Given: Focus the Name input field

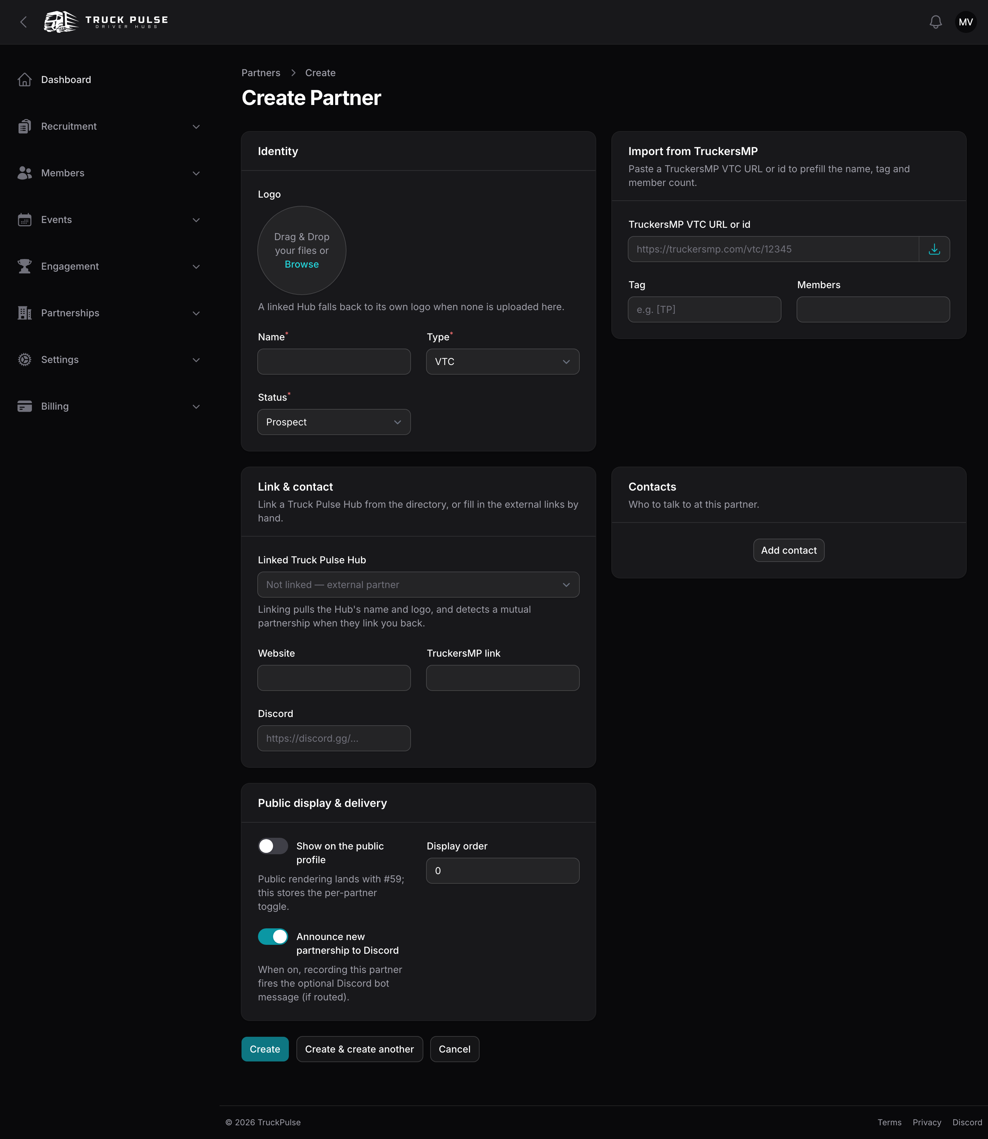Looking at the screenshot, I should (x=333, y=362).
